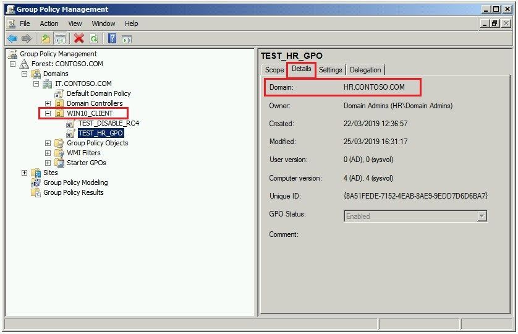Click the console icon left of File menu

(x=11, y=24)
